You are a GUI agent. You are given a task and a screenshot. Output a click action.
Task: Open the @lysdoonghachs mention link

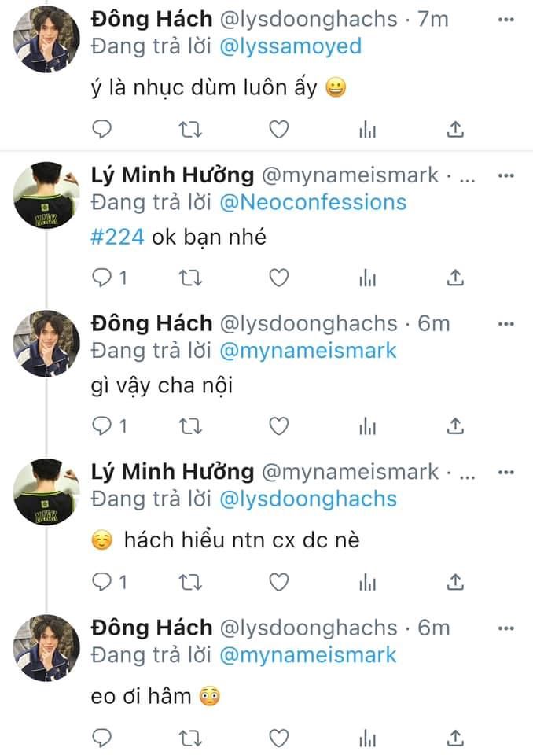(307, 499)
